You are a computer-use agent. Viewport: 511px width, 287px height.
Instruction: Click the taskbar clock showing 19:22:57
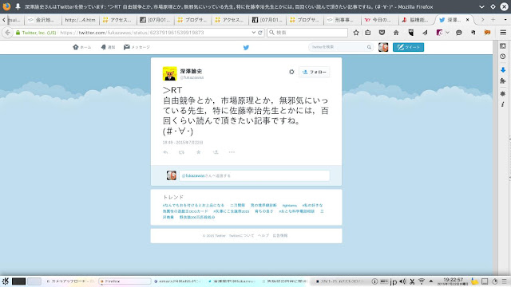[x=453, y=281]
